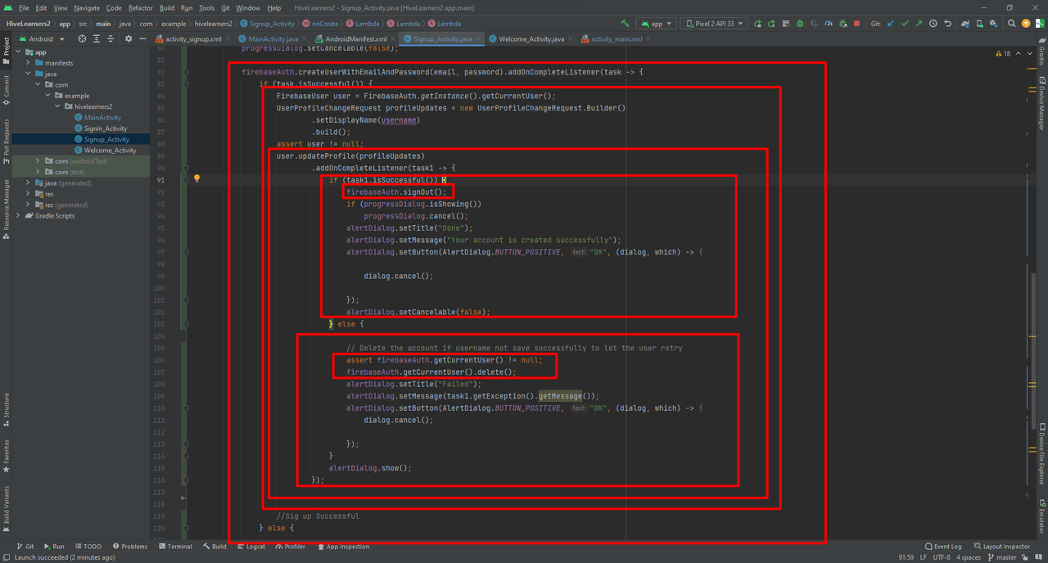Fold code block at line 82
The image size is (1048, 563).
(186, 72)
